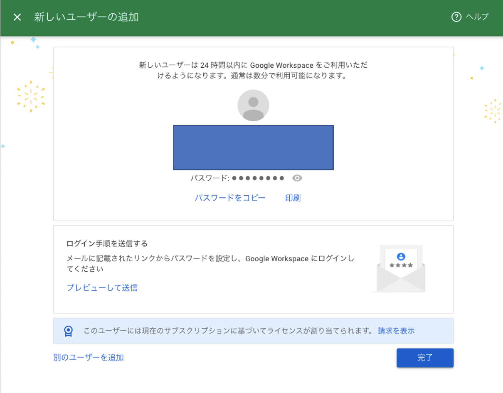Click the envelope illustration with asterisks
503x393 pixels.
(x=401, y=268)
